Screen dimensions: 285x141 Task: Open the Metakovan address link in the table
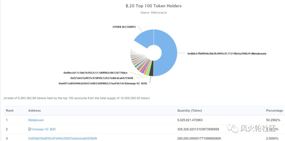tap(36, 120)
